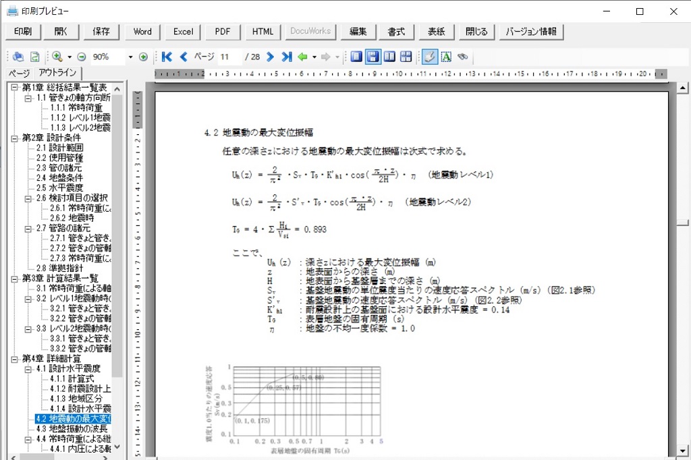Click the outline panel scroll-up arrow

(117, 90)
